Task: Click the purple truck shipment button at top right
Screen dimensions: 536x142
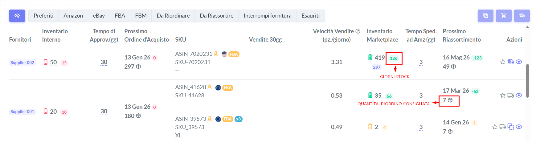Action: (522, 16)
